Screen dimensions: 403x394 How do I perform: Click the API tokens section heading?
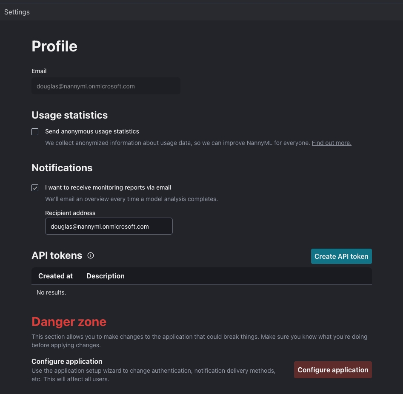pos(57,255)
